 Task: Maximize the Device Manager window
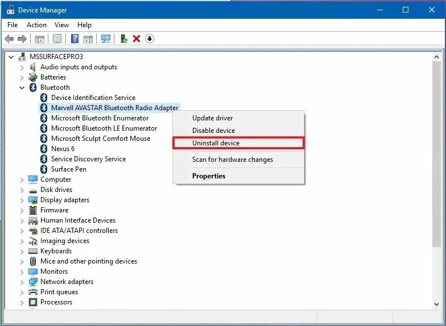(x=406, y=10)
